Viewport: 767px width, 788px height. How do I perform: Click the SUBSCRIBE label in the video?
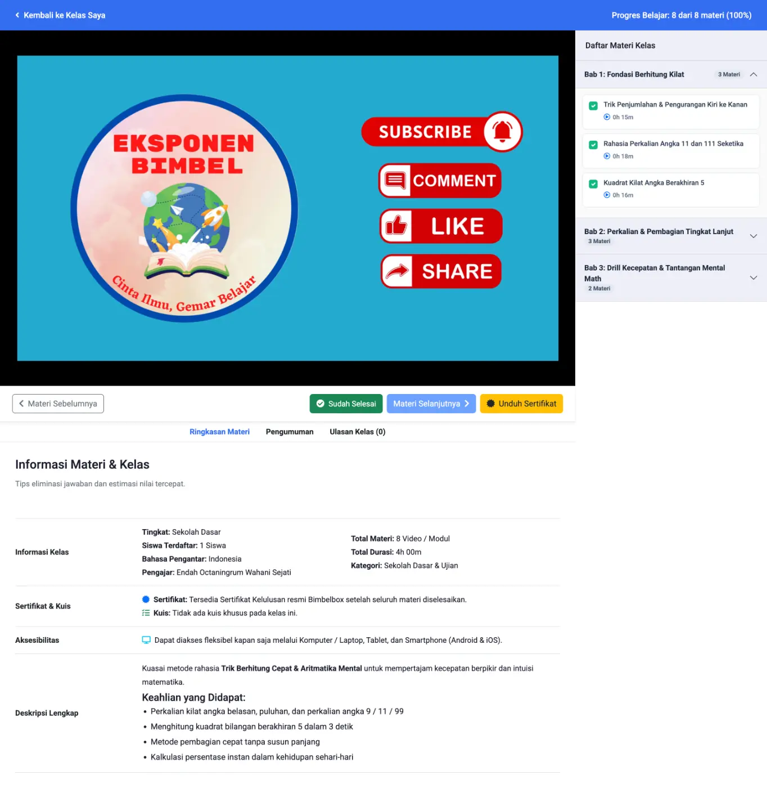point(425,132)
